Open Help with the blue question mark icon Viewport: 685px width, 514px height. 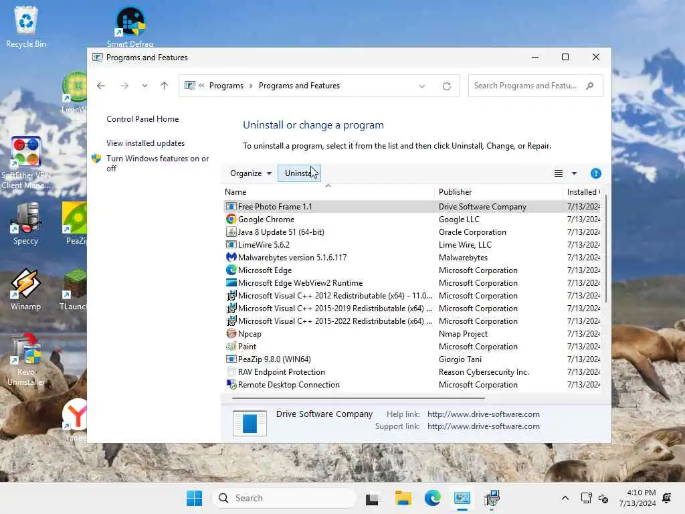click(x=596, y=173)
